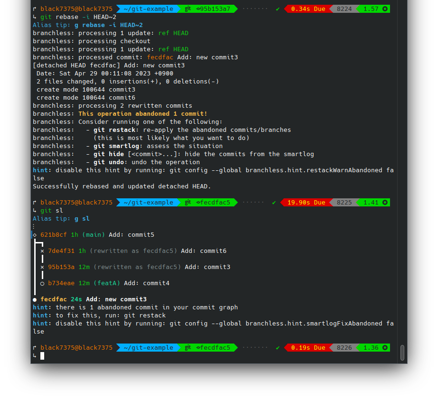438x400 pixels.
Task: Click '(rewritten as fecdfac5) Add: commit3' text
Action: 162,267
